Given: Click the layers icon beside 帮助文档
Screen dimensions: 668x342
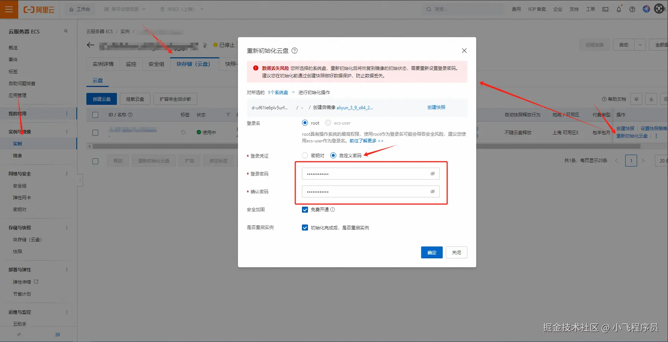Looking at the screenshot, I should (636, 99).
